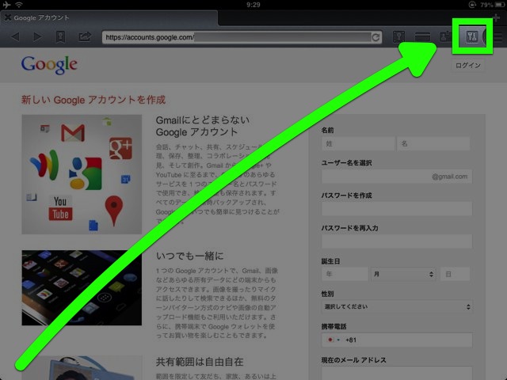This screenshot has width=507, height=380.
Task: Click the birth year 年 field
Action: pyautogui.click(x=345, y=274)
